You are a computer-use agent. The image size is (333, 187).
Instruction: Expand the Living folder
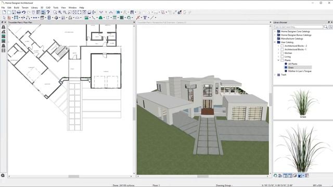coord(279,57)
